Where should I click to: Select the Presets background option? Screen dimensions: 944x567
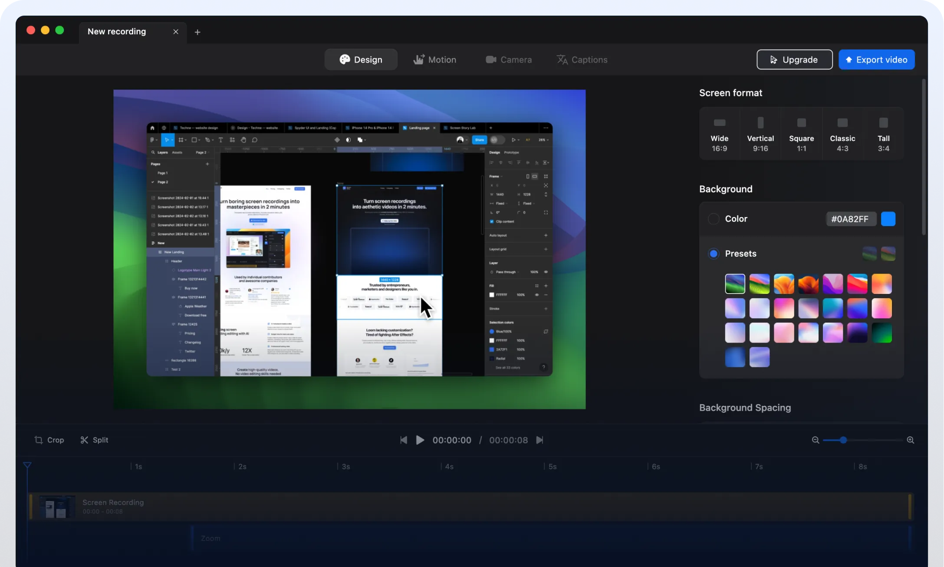pos(713,253)
